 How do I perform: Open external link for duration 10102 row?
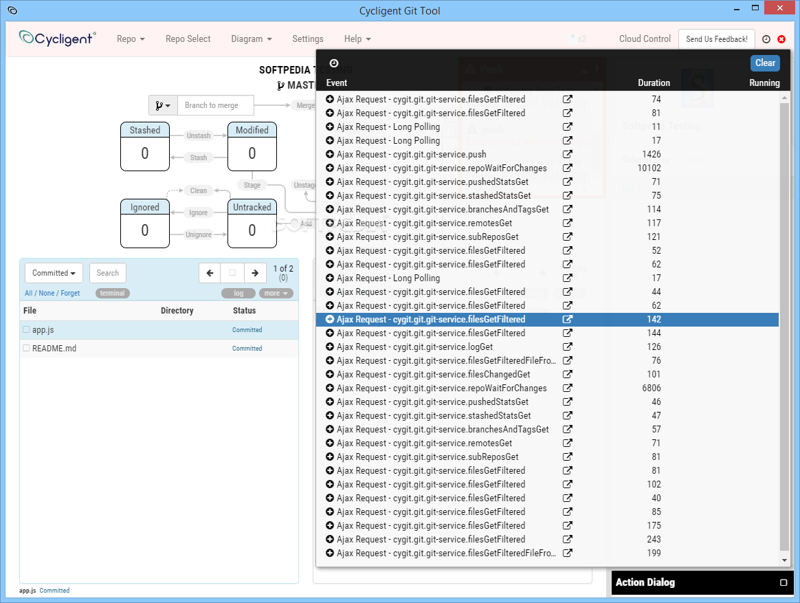coord(567,168)
